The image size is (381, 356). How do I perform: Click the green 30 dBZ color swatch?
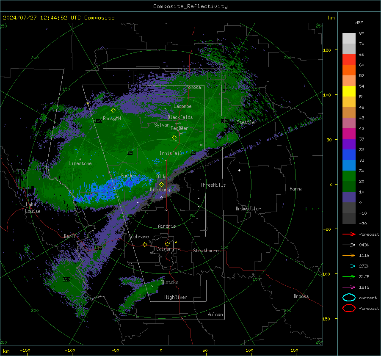click(x=349, y=176)
